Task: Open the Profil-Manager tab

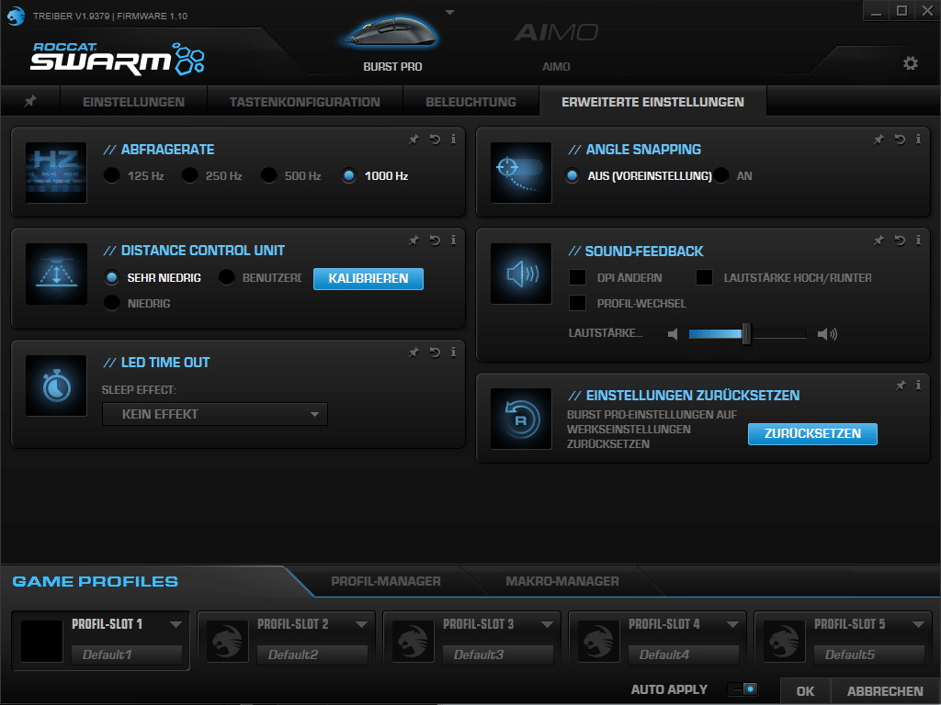Action: click(386, 581)
